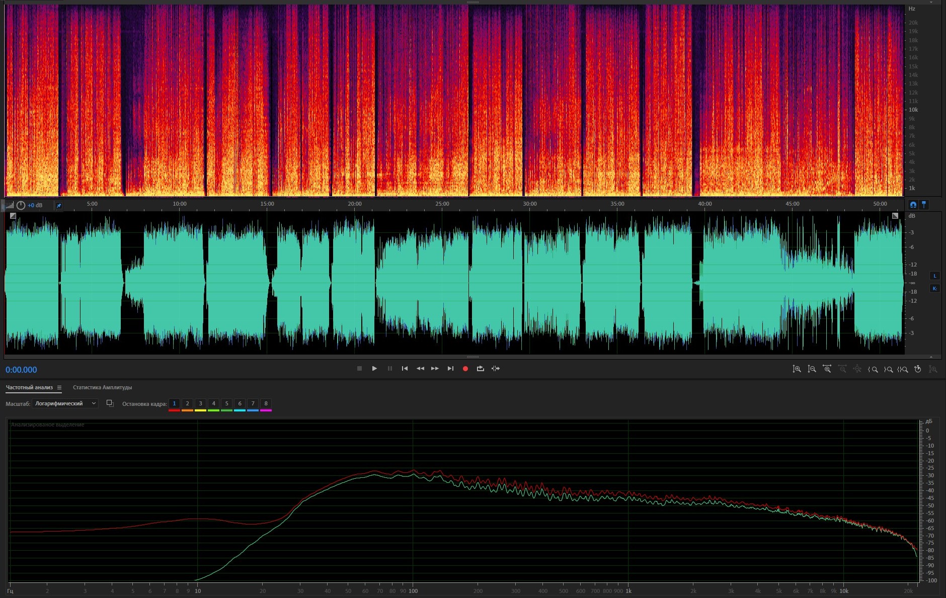Image resolution: width=946 pixels, height=598 pixels.
Task: Move playhead to next marker
Action: (450, 369)
